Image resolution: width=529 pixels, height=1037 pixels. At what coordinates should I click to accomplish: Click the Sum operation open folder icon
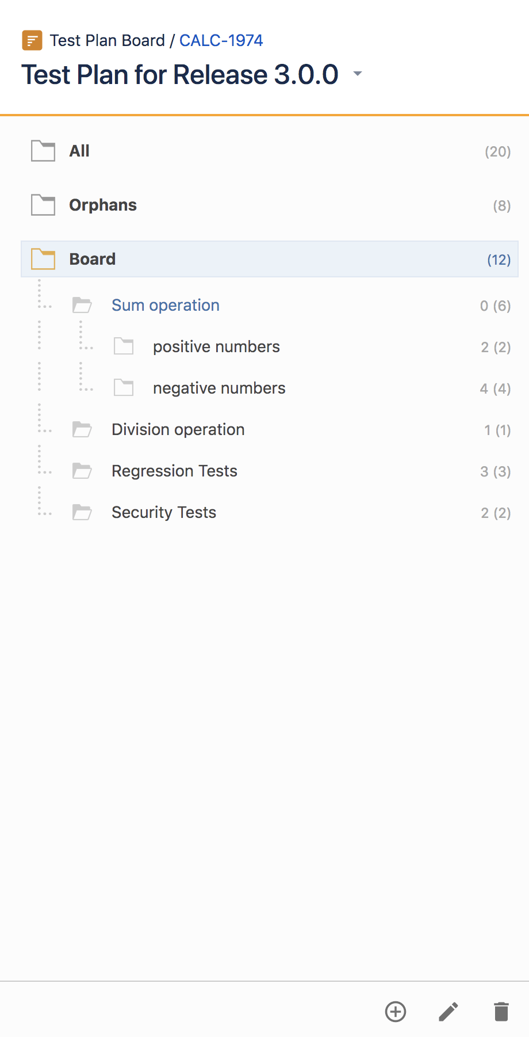(x=82, y=305)
